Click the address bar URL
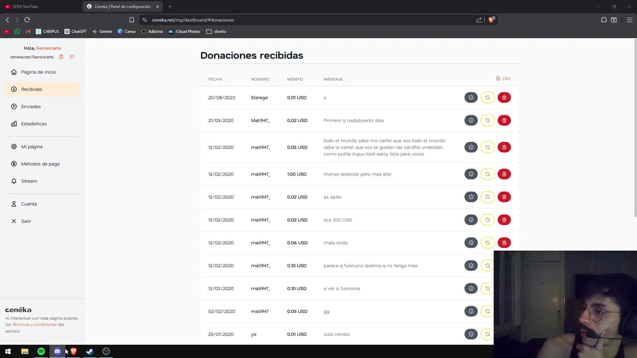This screenshot has width=637, height=358. pyautogui.click(x=193, y=20)
